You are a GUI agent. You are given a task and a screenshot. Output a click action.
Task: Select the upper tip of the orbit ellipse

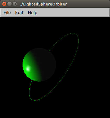coord(74,33)
